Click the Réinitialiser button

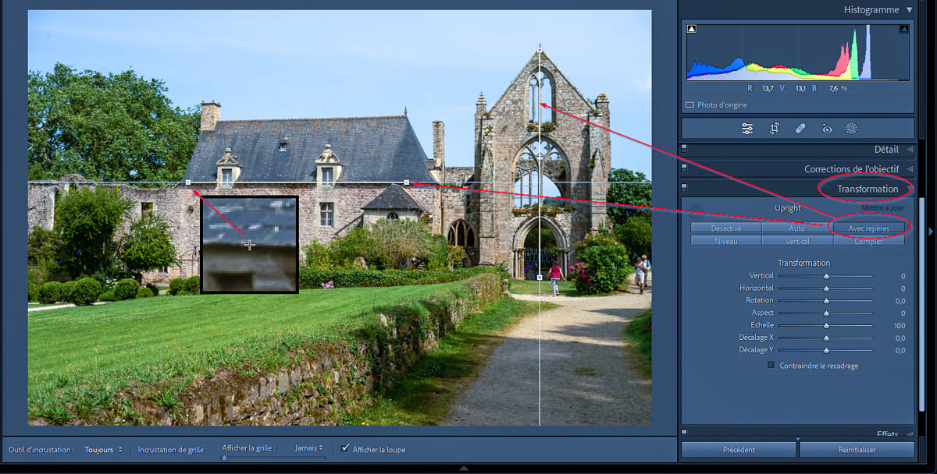[x=857, y=450]
